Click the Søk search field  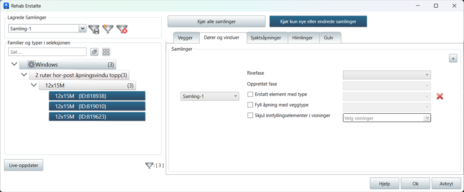point(47,52)
